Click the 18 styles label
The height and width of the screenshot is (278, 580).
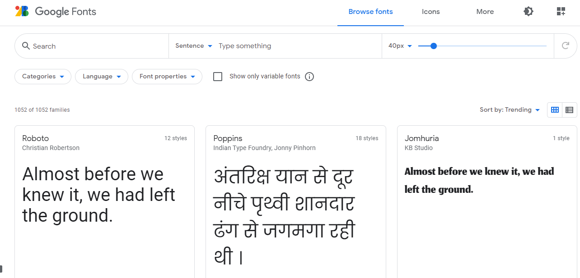click(367, 138)
